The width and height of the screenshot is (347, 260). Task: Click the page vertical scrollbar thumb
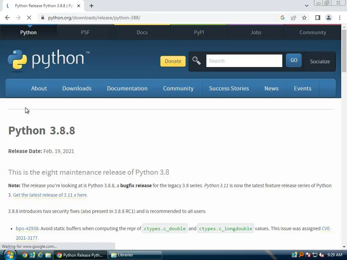click(344, 51)
